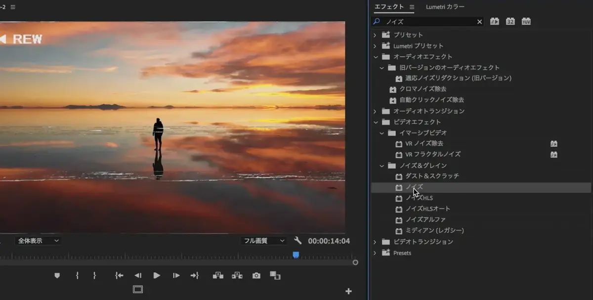Expand the ビデオトランジション folder
The image size is (593, 300).
pyautogui.click(x=375, y=242)
